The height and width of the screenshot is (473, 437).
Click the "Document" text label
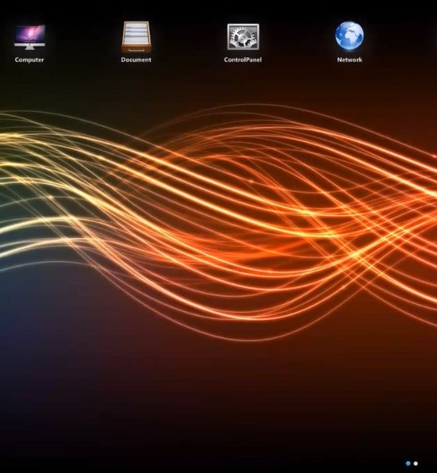[x=136, y=60]
